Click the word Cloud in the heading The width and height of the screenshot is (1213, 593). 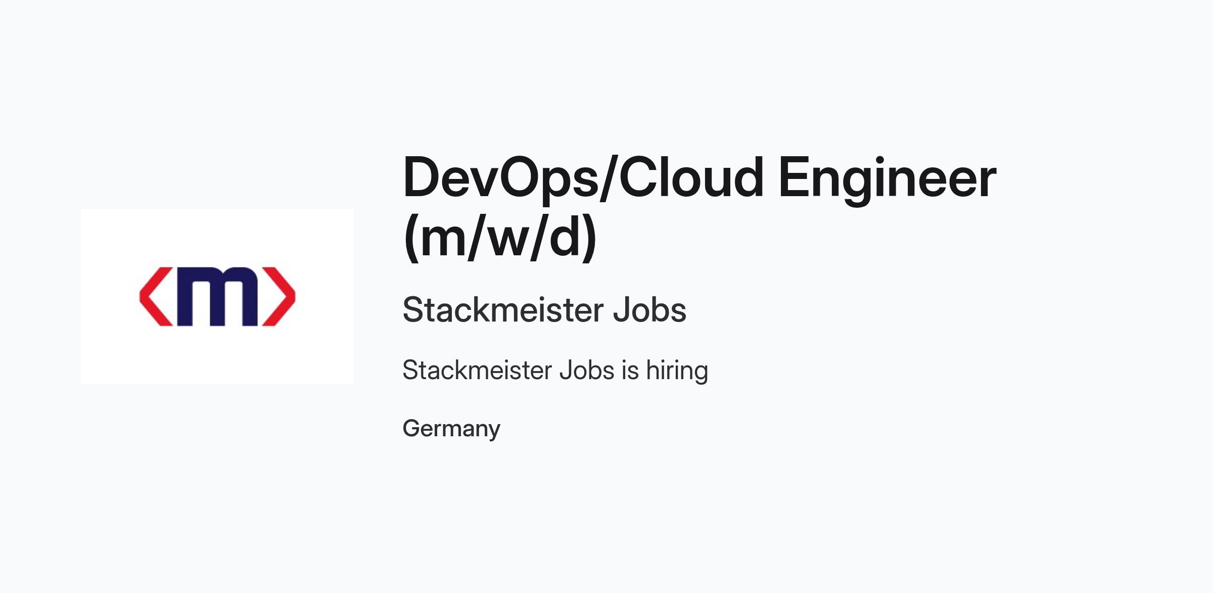click(691, 177)
